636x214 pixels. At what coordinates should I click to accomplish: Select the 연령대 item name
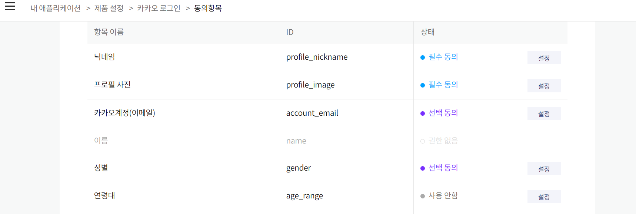pyautogui.click(x=104, y=195)
